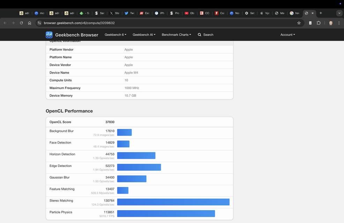Bookmark this page with the star icon
344x223 pixels.
(299, 23)
